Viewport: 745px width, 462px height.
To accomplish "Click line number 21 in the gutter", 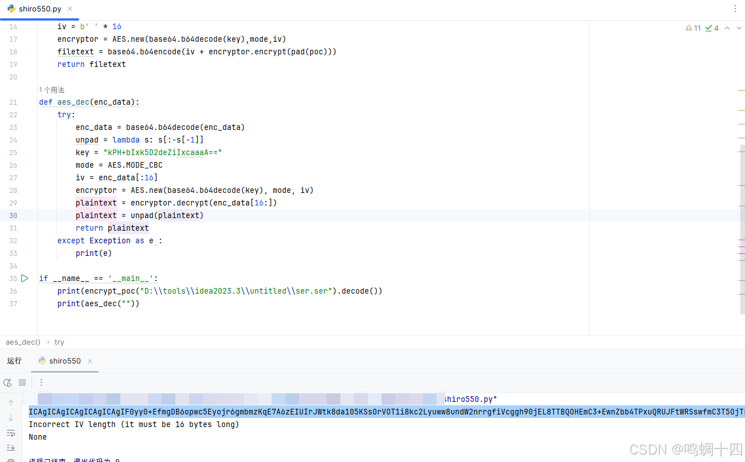I will coord(13,102).
